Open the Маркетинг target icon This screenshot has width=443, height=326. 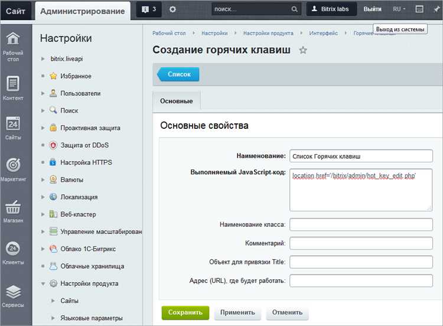pos(13,165)
